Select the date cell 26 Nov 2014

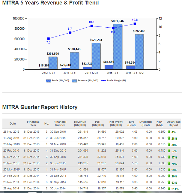tap(11, 182)
